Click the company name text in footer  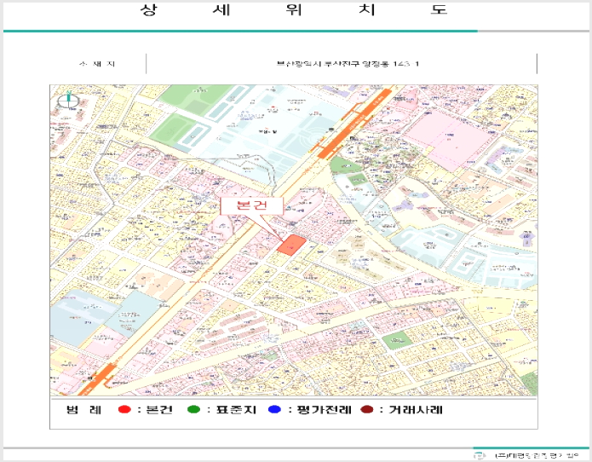coord(536,455)
